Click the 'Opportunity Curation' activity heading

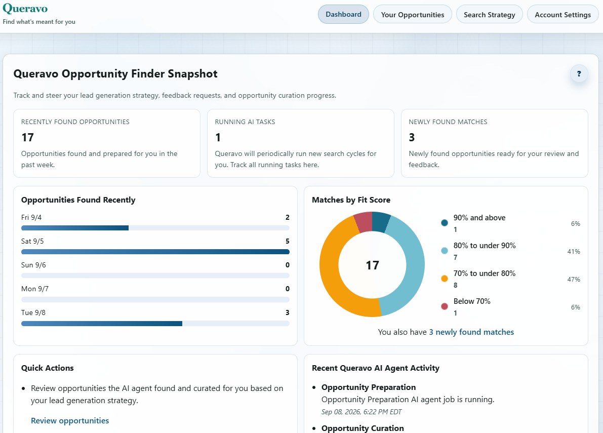click(x=363, y=428)
